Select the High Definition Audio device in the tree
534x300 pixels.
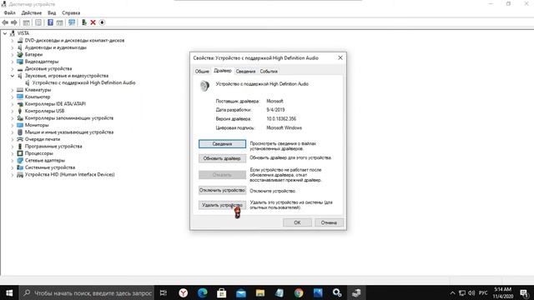[x=83, y=82]
